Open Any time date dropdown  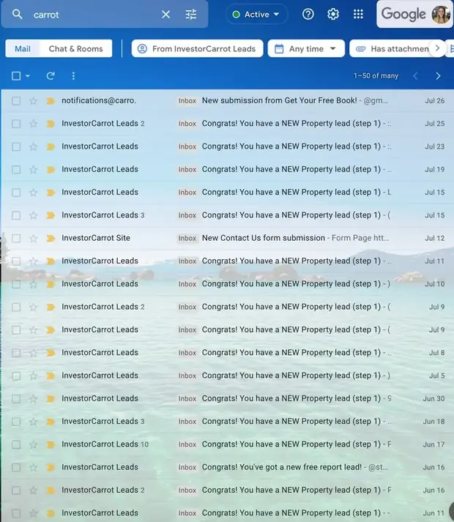pos(306,48)
